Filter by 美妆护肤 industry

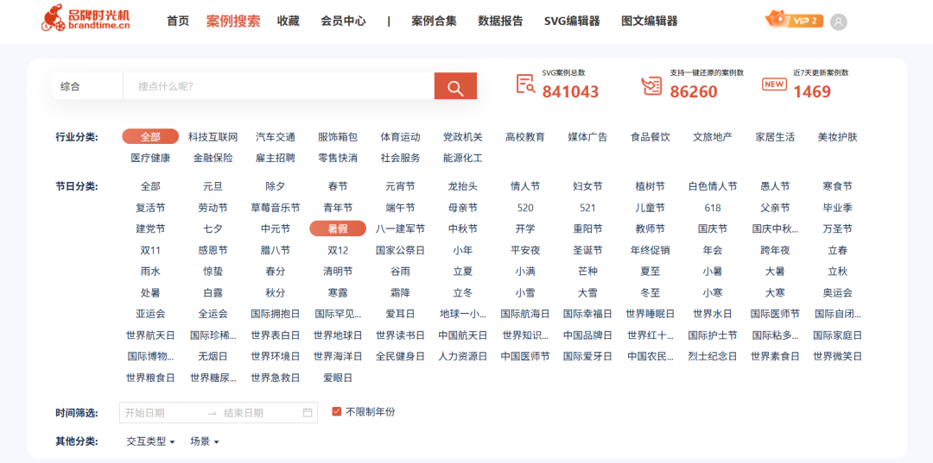click(838, 137)
